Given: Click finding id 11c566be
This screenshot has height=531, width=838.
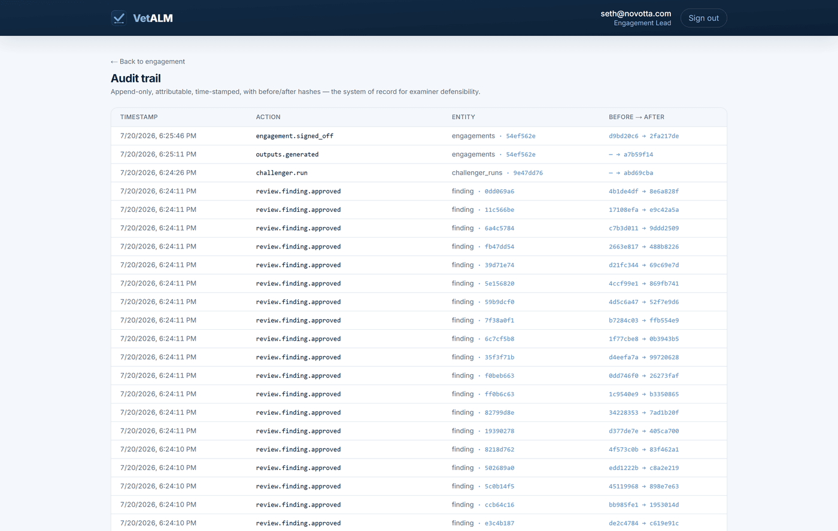Looking at the screenshot, I should tap(499, 210).
